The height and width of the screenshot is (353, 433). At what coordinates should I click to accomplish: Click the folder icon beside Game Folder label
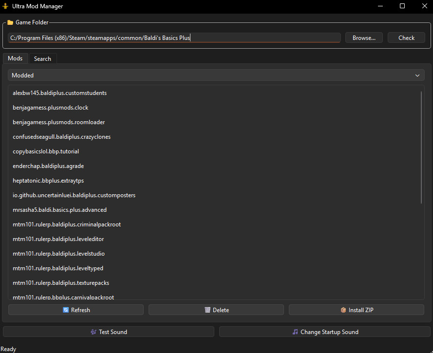[x=10, y=22]
